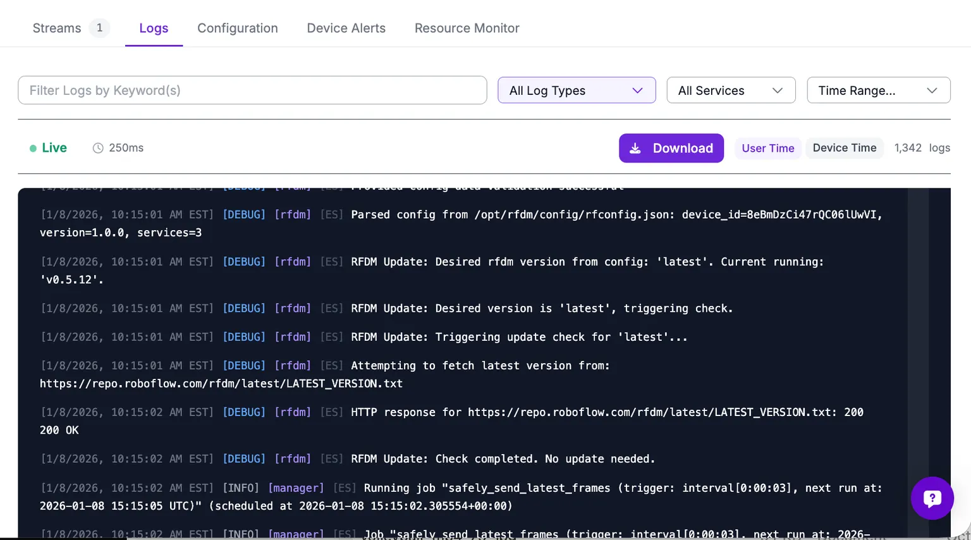Click the clock icon beside 250ms
This screenshot has width=971, height=540.
[x=98, y=148]
